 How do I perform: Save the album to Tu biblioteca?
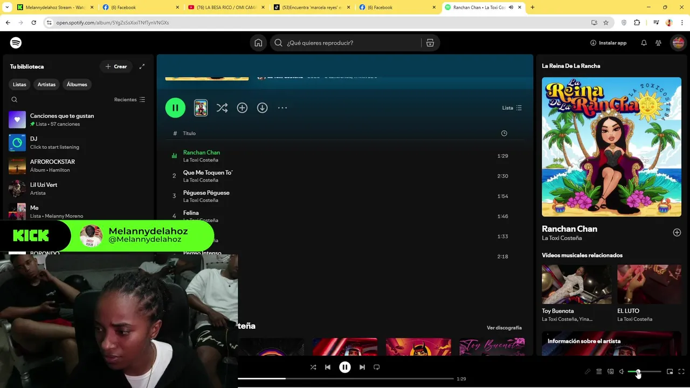(242, 108)
